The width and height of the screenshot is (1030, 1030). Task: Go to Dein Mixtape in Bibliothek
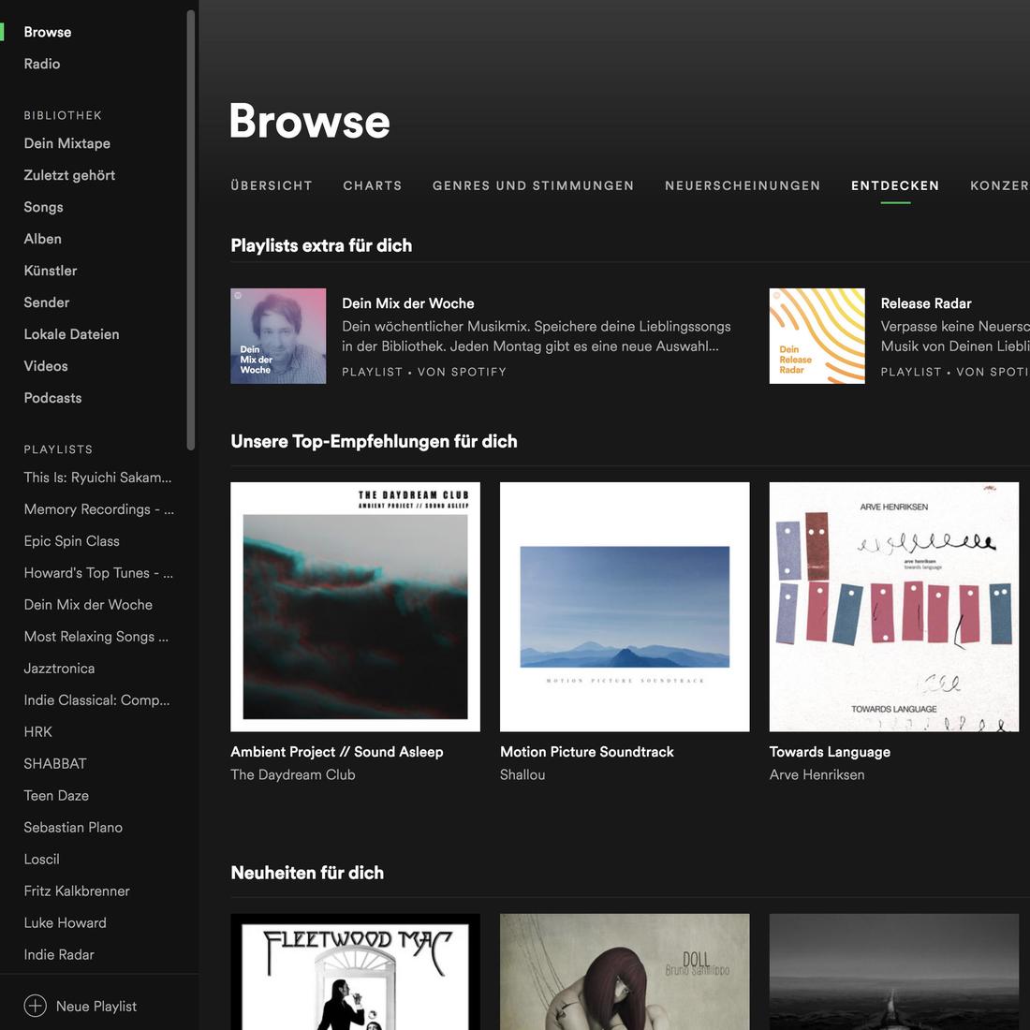pos(67,143)
